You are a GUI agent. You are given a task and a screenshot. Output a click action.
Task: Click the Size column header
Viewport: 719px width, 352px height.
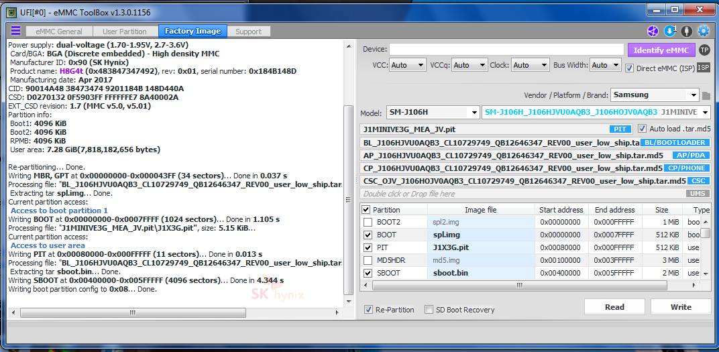tap(662, 210)
